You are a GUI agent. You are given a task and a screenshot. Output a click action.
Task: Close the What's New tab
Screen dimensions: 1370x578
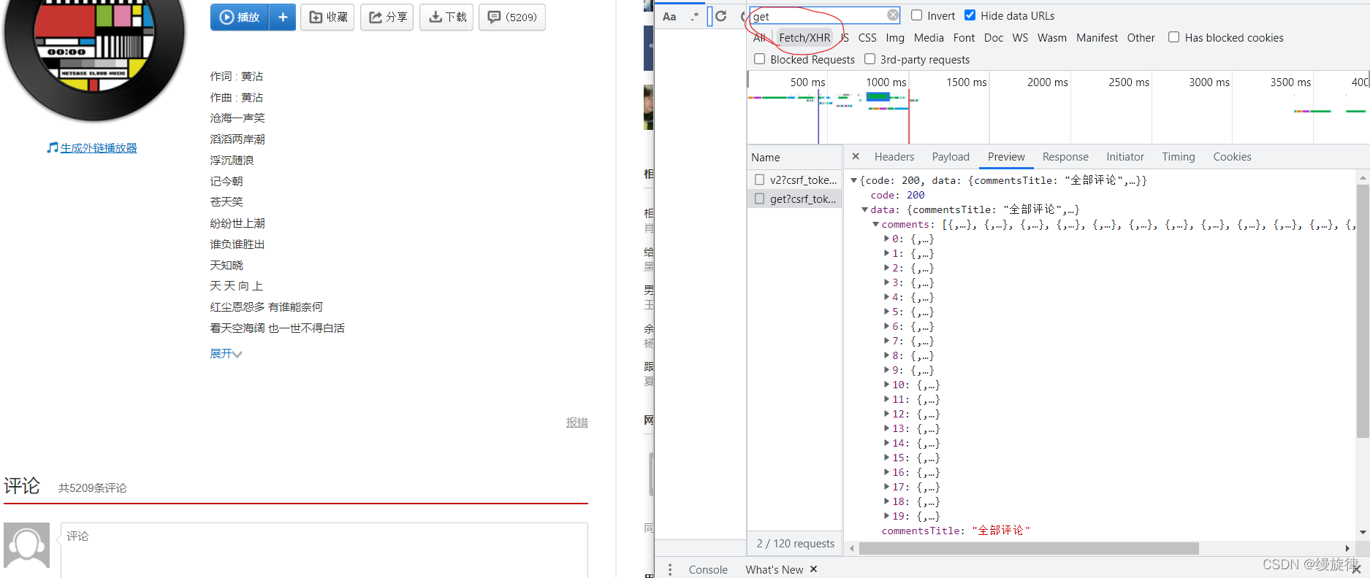click(813, 569)
